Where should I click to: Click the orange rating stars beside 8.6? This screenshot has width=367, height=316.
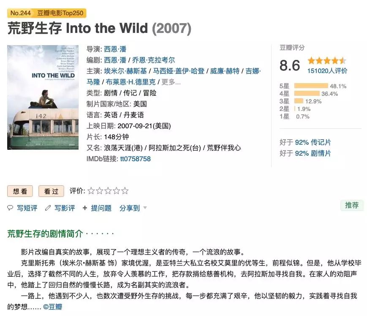(x=326, y=60)
